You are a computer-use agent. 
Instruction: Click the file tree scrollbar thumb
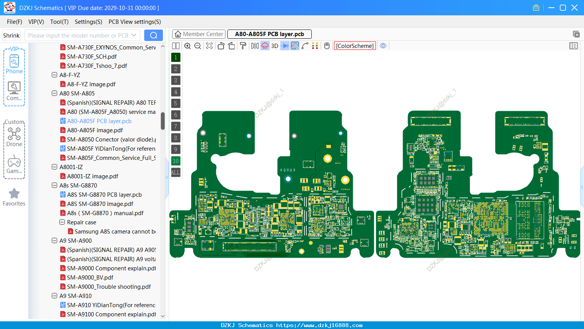163,121
